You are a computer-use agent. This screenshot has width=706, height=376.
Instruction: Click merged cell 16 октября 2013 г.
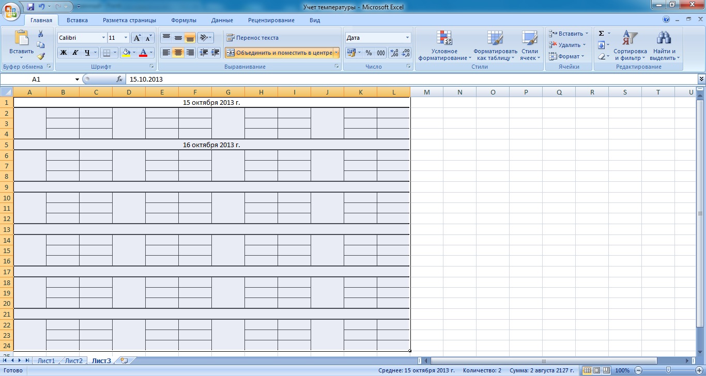[x=211, y=145]
